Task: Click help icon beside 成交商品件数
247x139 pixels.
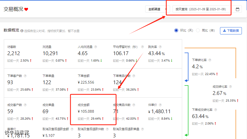Action: [134, 105]
